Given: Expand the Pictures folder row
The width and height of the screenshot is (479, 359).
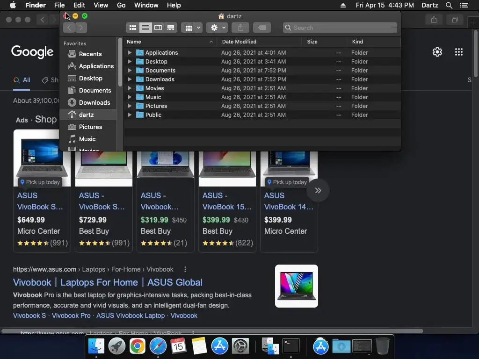Looking at the screenshot, I should click(130, 106).
